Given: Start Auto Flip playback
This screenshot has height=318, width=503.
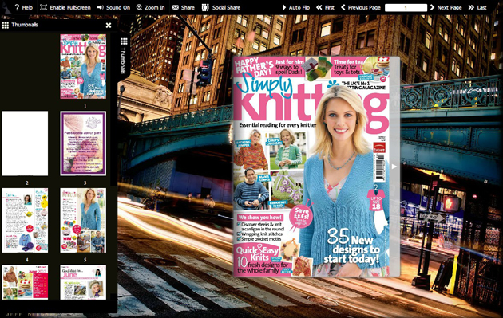Looking at the screenshot, I should click(295, 7).
